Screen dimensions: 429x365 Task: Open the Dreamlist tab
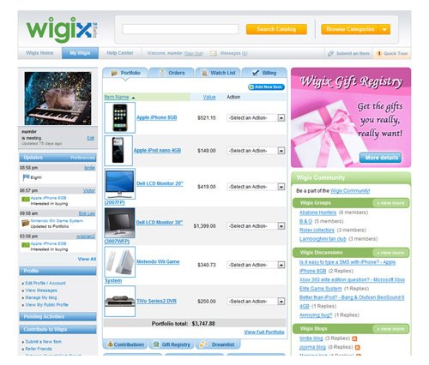coord(218,344)
